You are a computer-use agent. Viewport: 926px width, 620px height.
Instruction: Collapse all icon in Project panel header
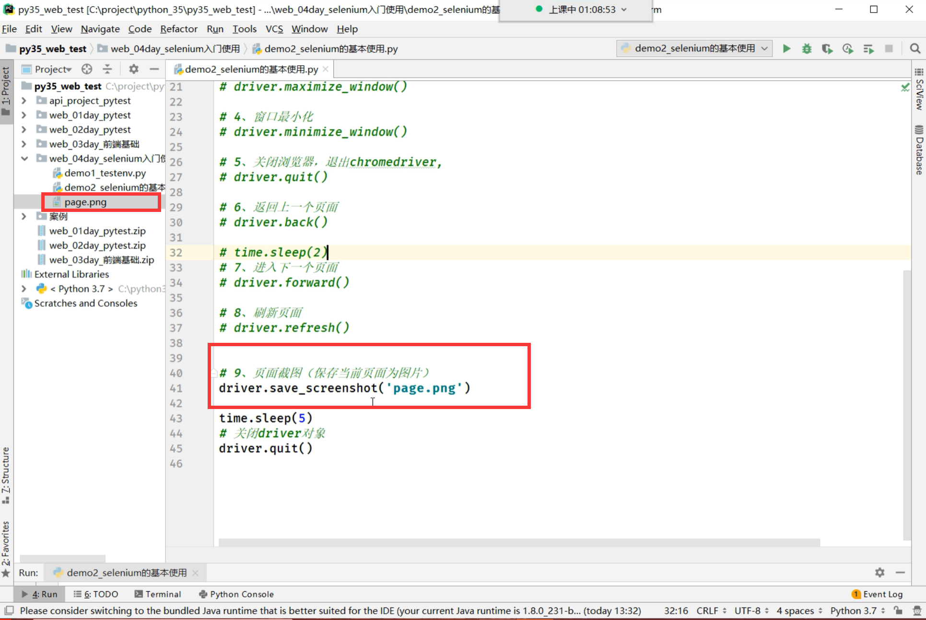(x=107, y=69)
